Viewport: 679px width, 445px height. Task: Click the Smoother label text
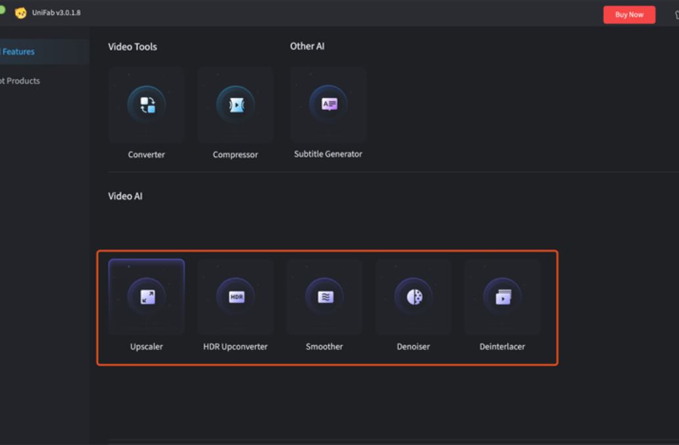[324, 347]
